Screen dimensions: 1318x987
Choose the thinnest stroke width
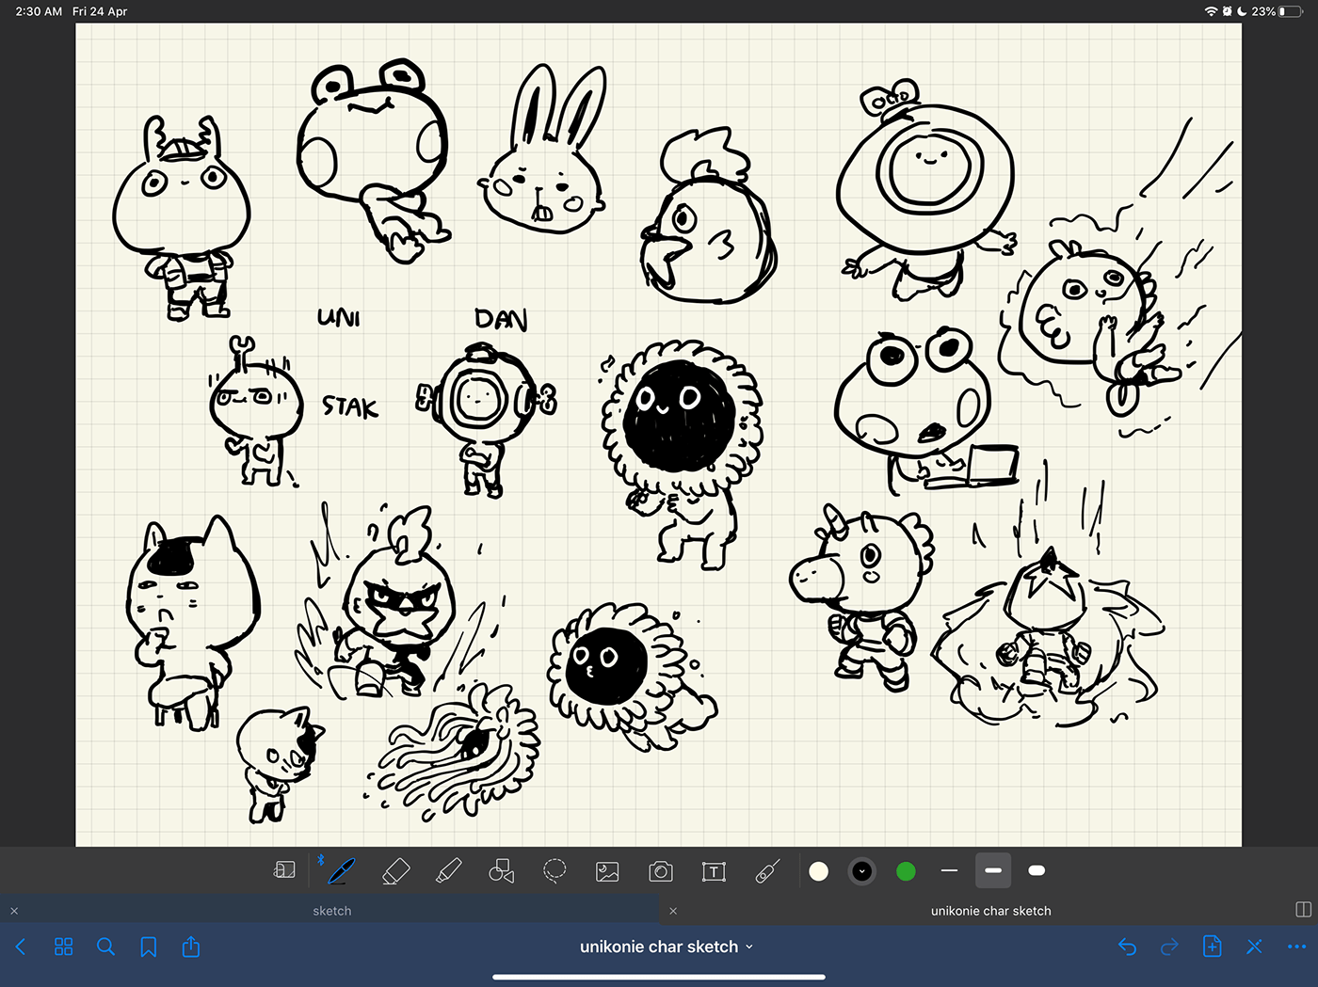(949, 871)
